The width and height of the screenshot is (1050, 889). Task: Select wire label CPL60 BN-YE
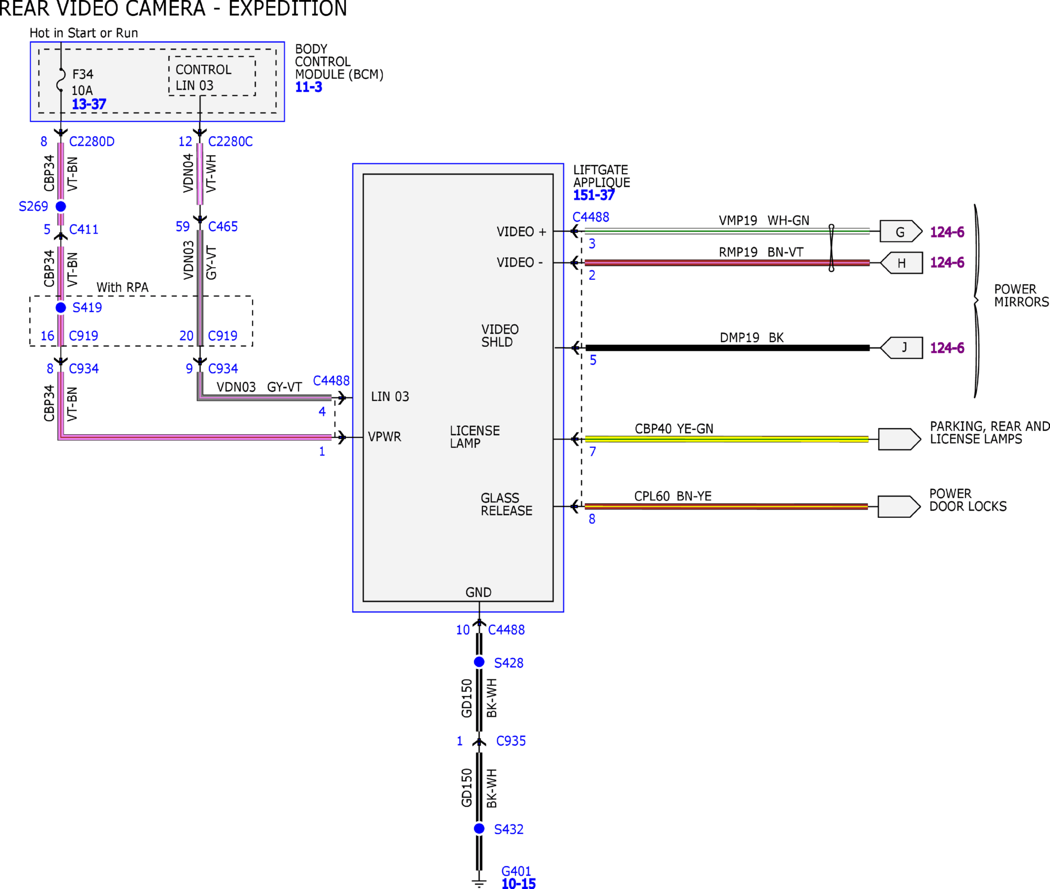tap(673, 496)
